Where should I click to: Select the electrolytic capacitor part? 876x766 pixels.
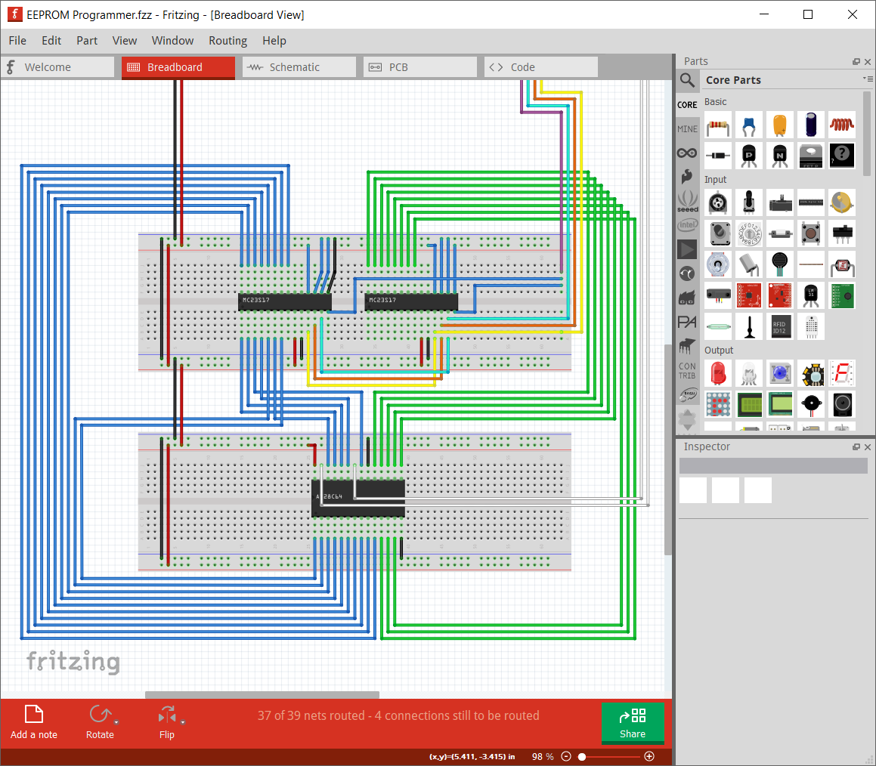(x=811, y=125)
